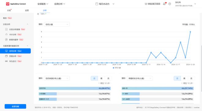This screenshot has width=202, height=111.
Task: Click the 应用市场 4人(66.67%) bar
Action: 75,88
